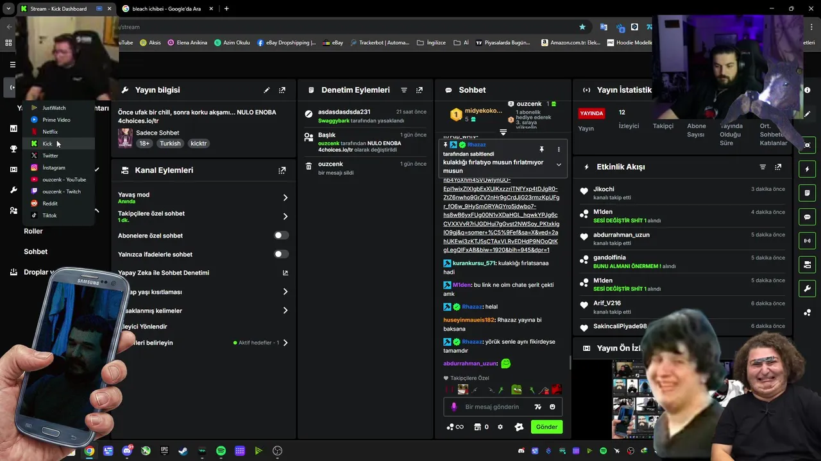Click the wrench icon in right sidebar

tap(808, 288)
